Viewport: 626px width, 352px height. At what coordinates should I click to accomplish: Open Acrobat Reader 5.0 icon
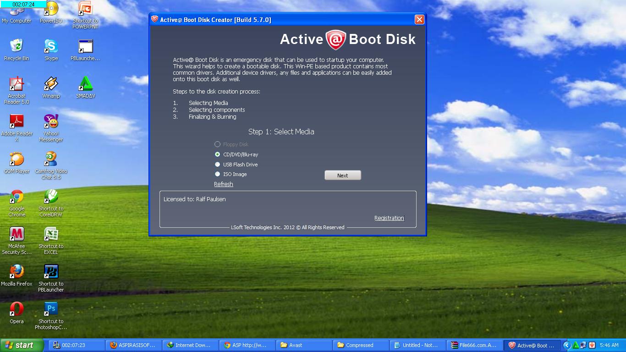16,90
